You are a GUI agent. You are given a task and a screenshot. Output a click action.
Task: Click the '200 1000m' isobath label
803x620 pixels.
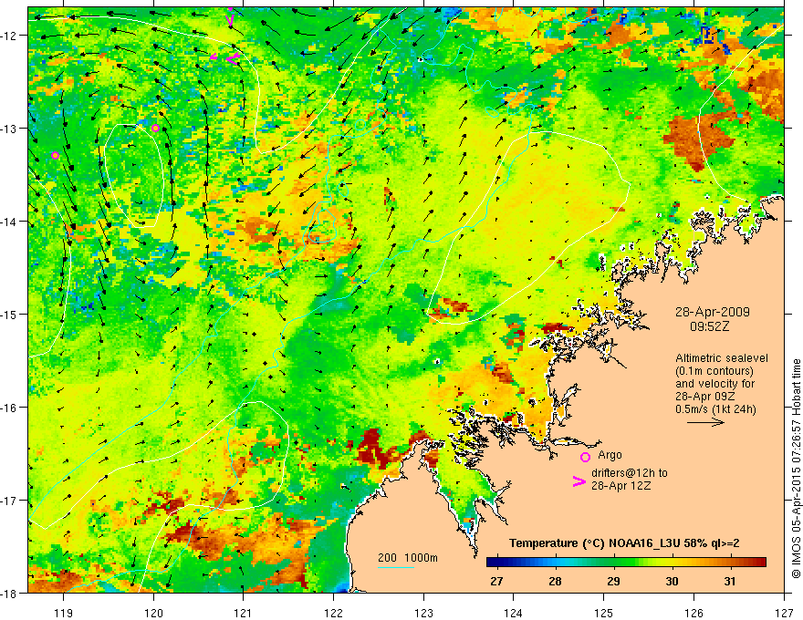click(408, 558)
